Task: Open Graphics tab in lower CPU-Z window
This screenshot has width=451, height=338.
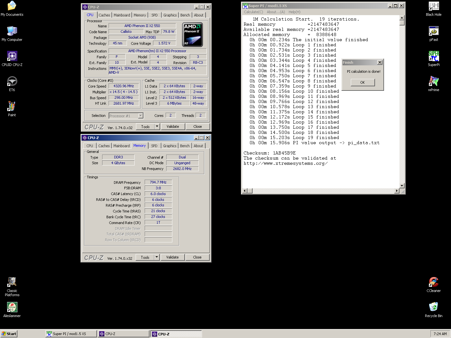Action: point(170,146)
